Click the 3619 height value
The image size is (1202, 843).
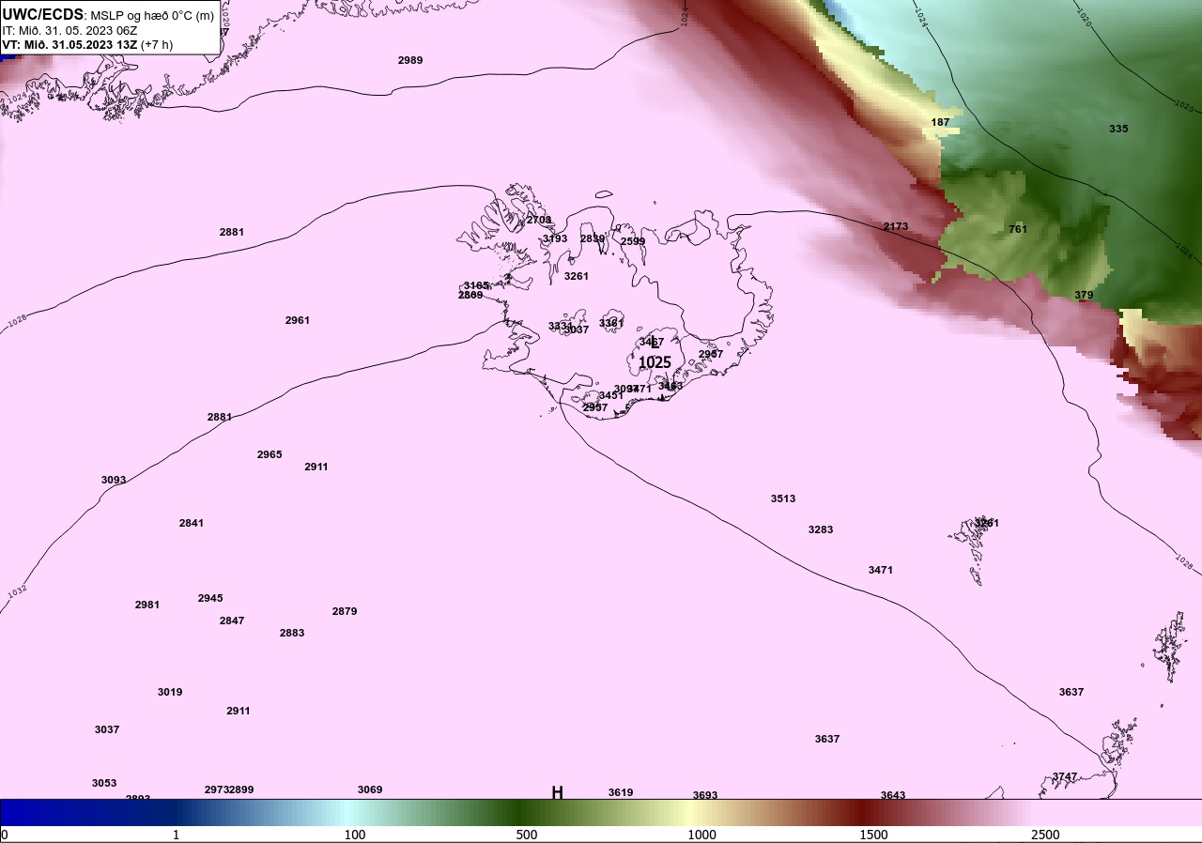pyautogui.click(x=621, y=792)
